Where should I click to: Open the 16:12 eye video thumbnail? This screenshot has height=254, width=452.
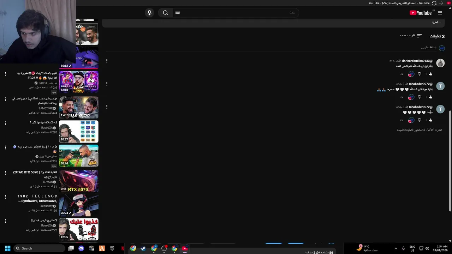[78, 57]
